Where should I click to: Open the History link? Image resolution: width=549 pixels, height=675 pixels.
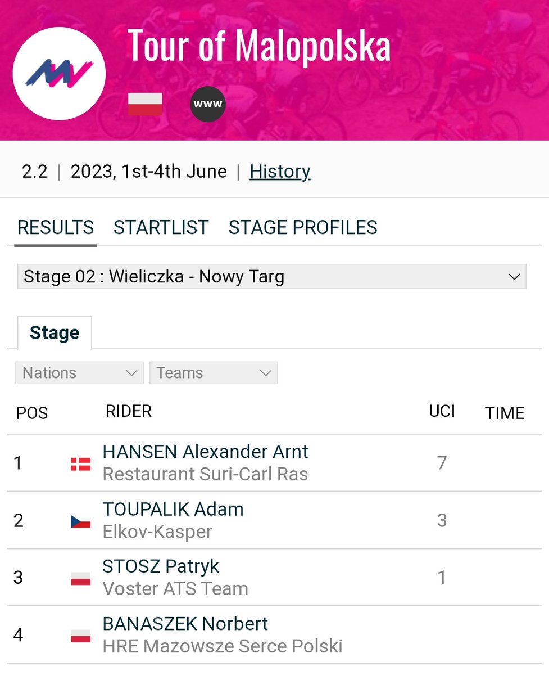(x=280, y=171)
